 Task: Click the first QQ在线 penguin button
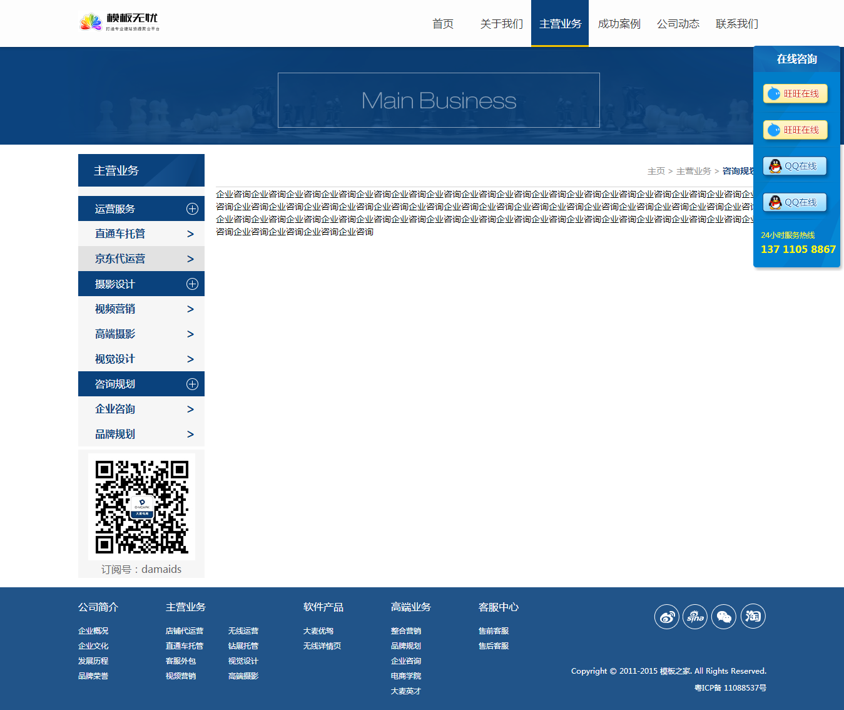(x=795, y=167)
